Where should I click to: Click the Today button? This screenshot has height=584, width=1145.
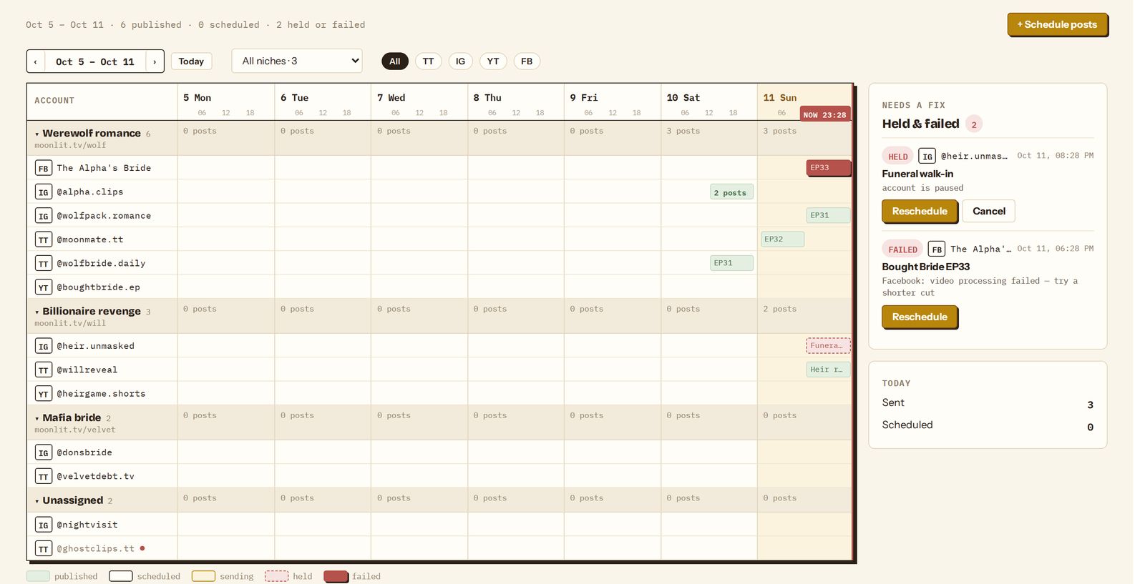pyautogui.click(x=191, y=61)
